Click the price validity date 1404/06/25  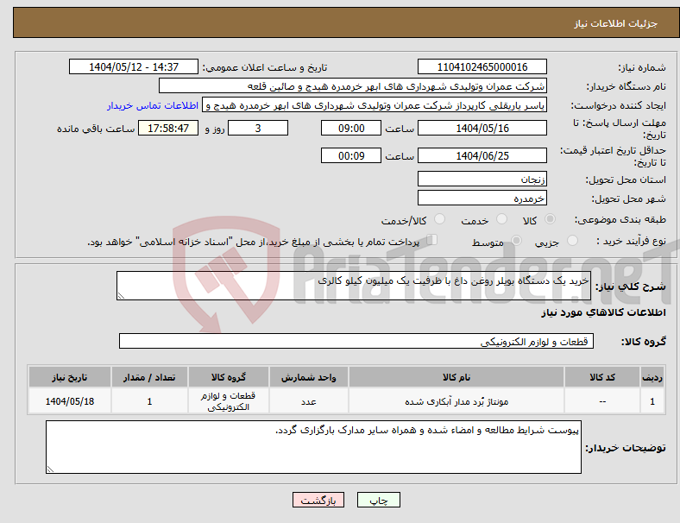[x=482, y=155]
